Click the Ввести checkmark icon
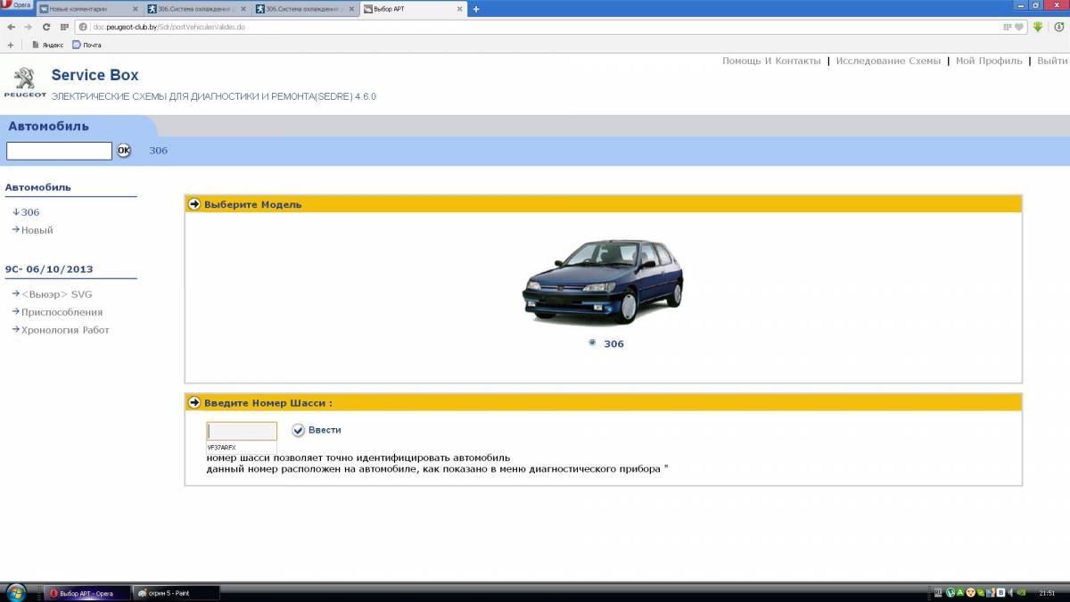Screen dimensions: 1070x602 [x=299, y=430]
